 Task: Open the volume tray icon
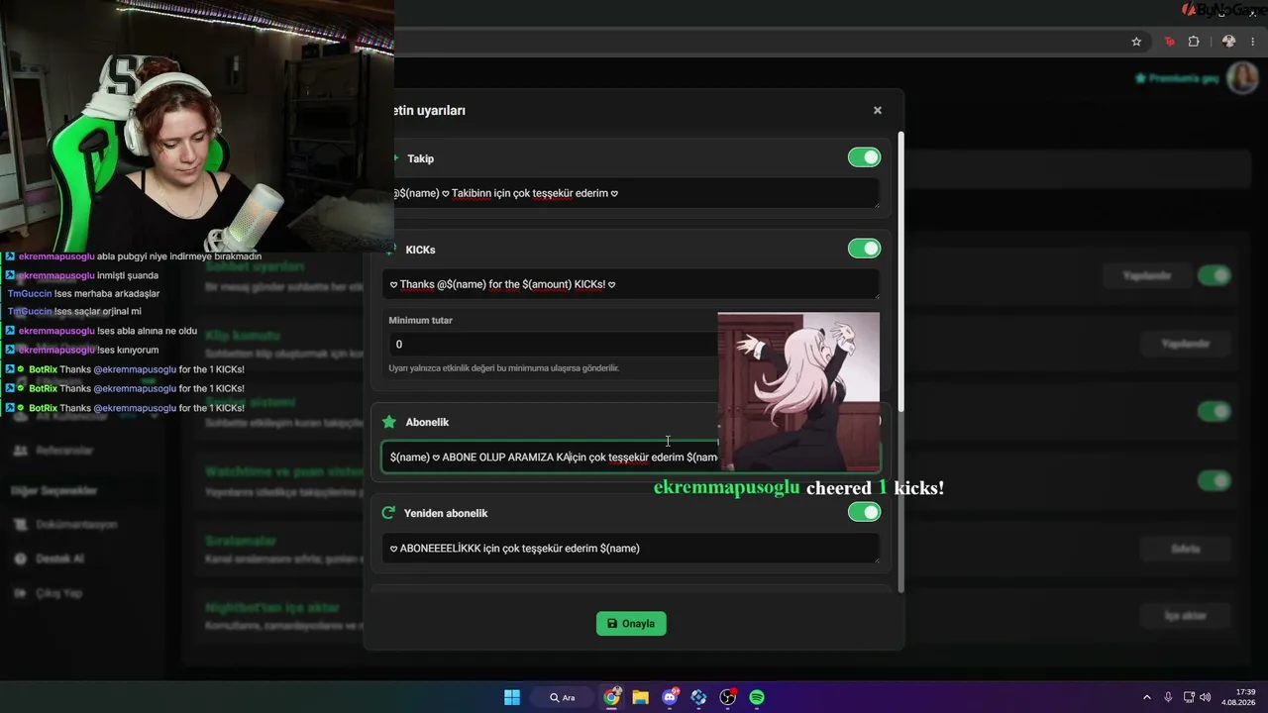point(1206,697)
